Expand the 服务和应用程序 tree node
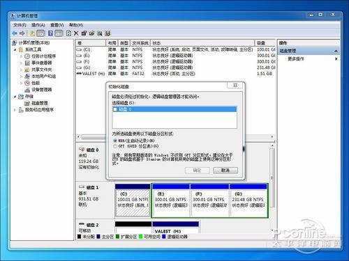Screen dimensions: 349x261 tap(15, 110)
